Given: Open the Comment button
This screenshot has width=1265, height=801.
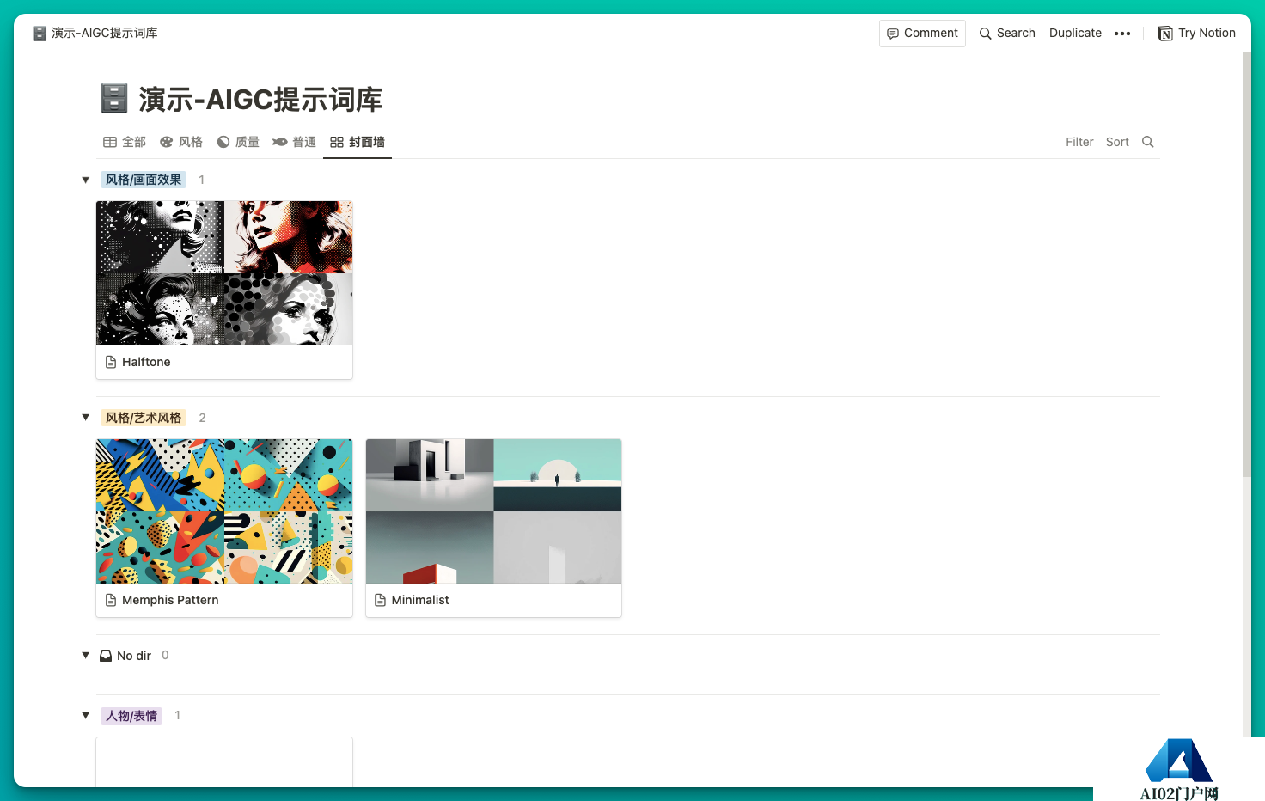Looking at the screenshot, I should (x=922, y=34).
